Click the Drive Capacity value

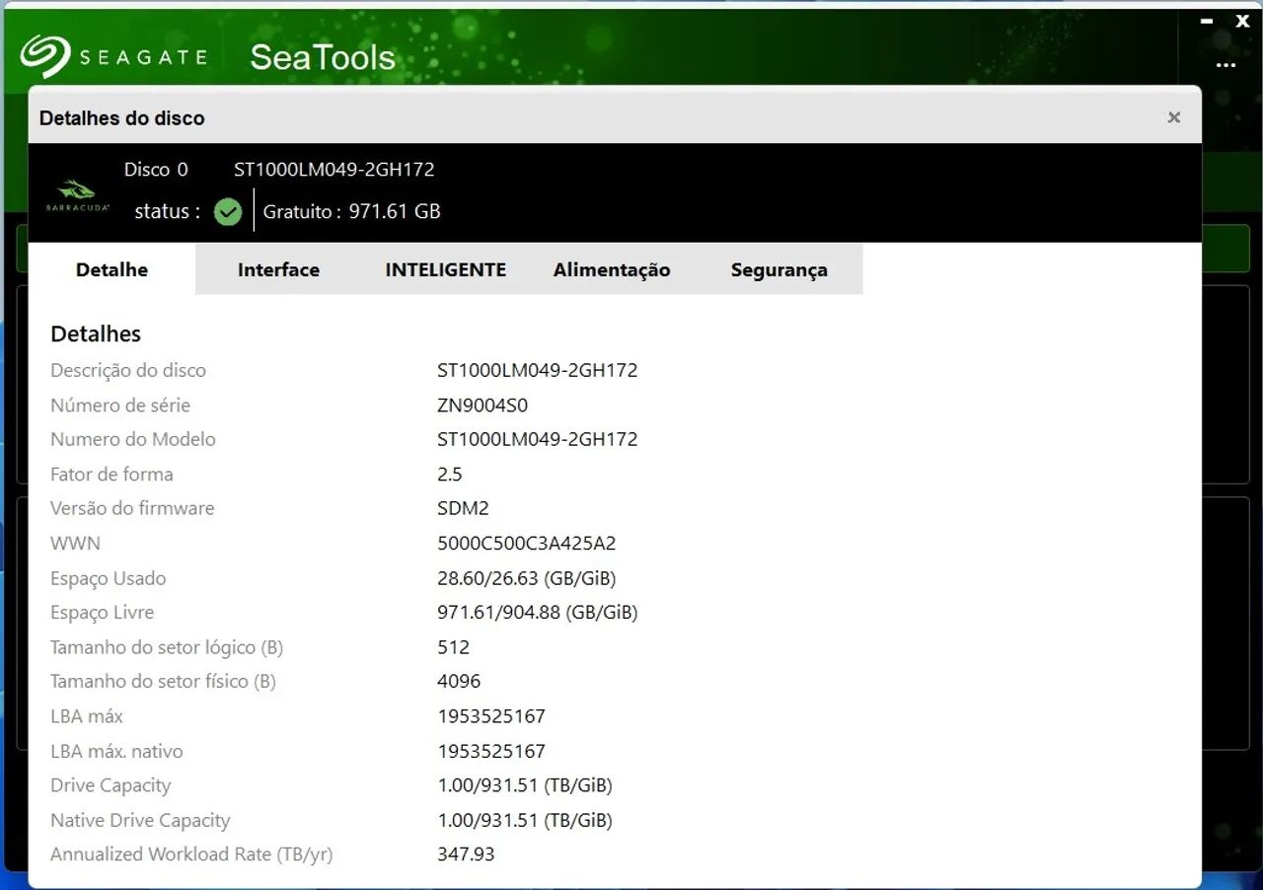pyautogui.click(x=525, y=786)
